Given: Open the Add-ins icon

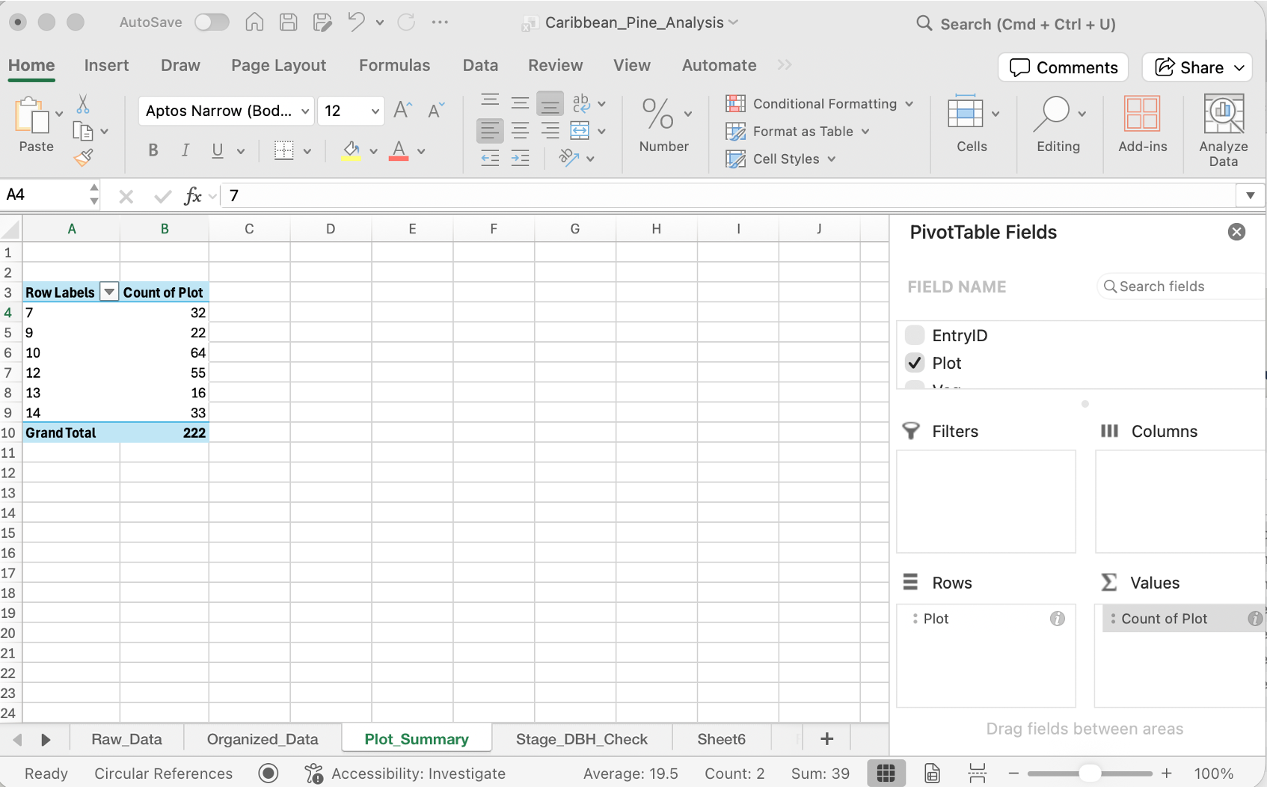Looking at the screenshot, I should pyautogui.click(x=1142, y=114).
